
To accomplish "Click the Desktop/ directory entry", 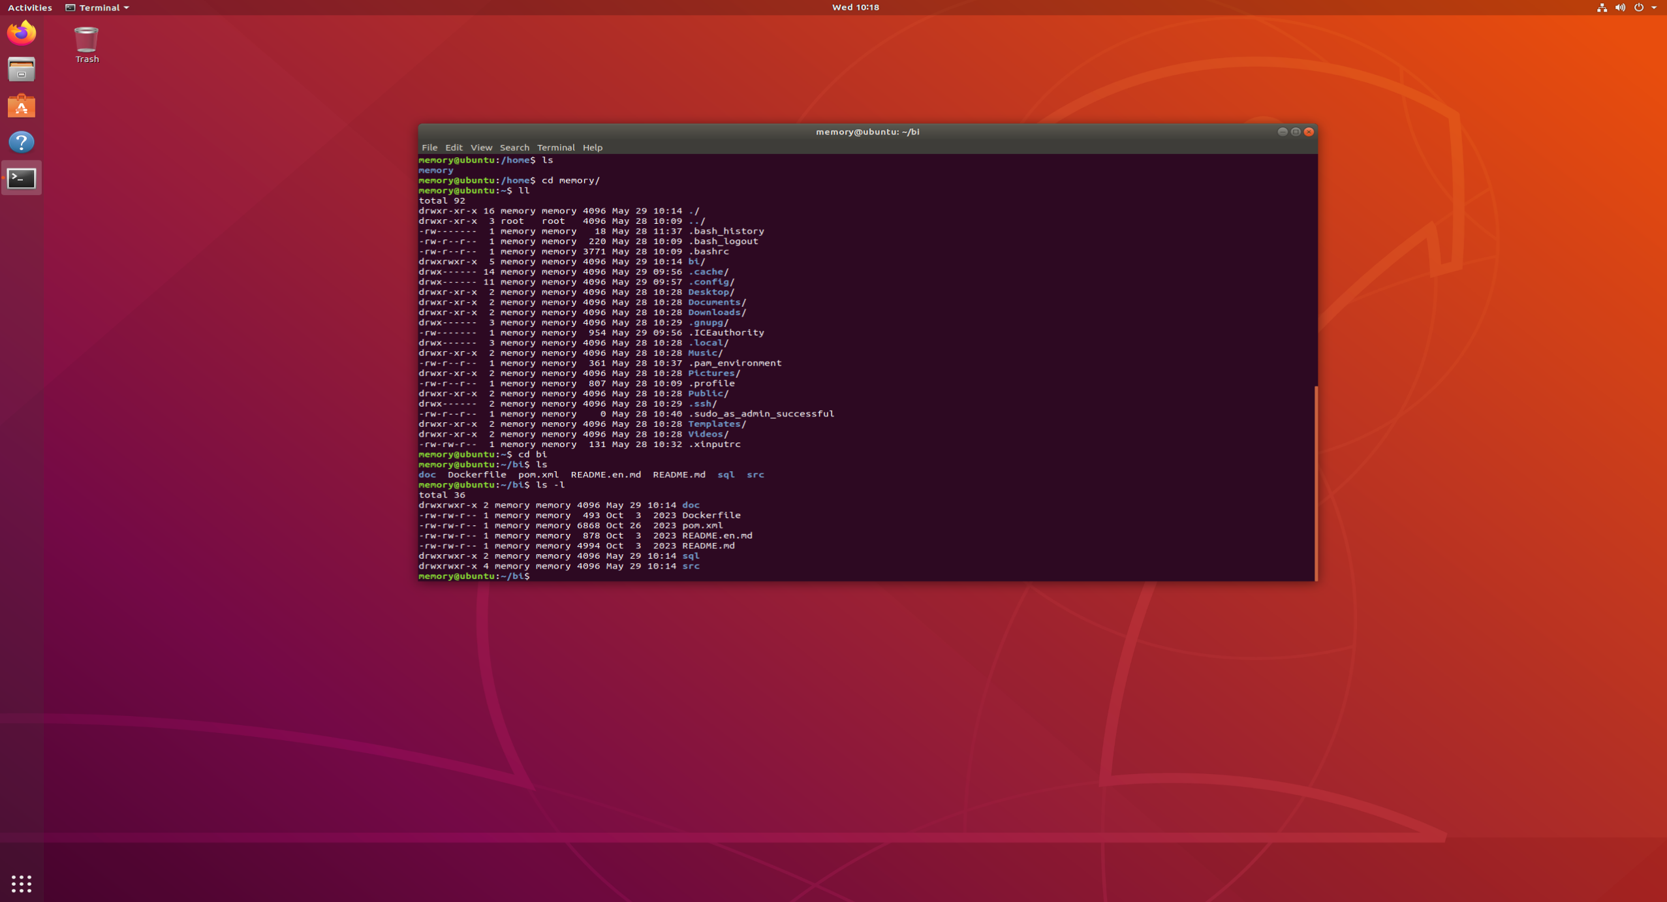I will coord(711,292).
